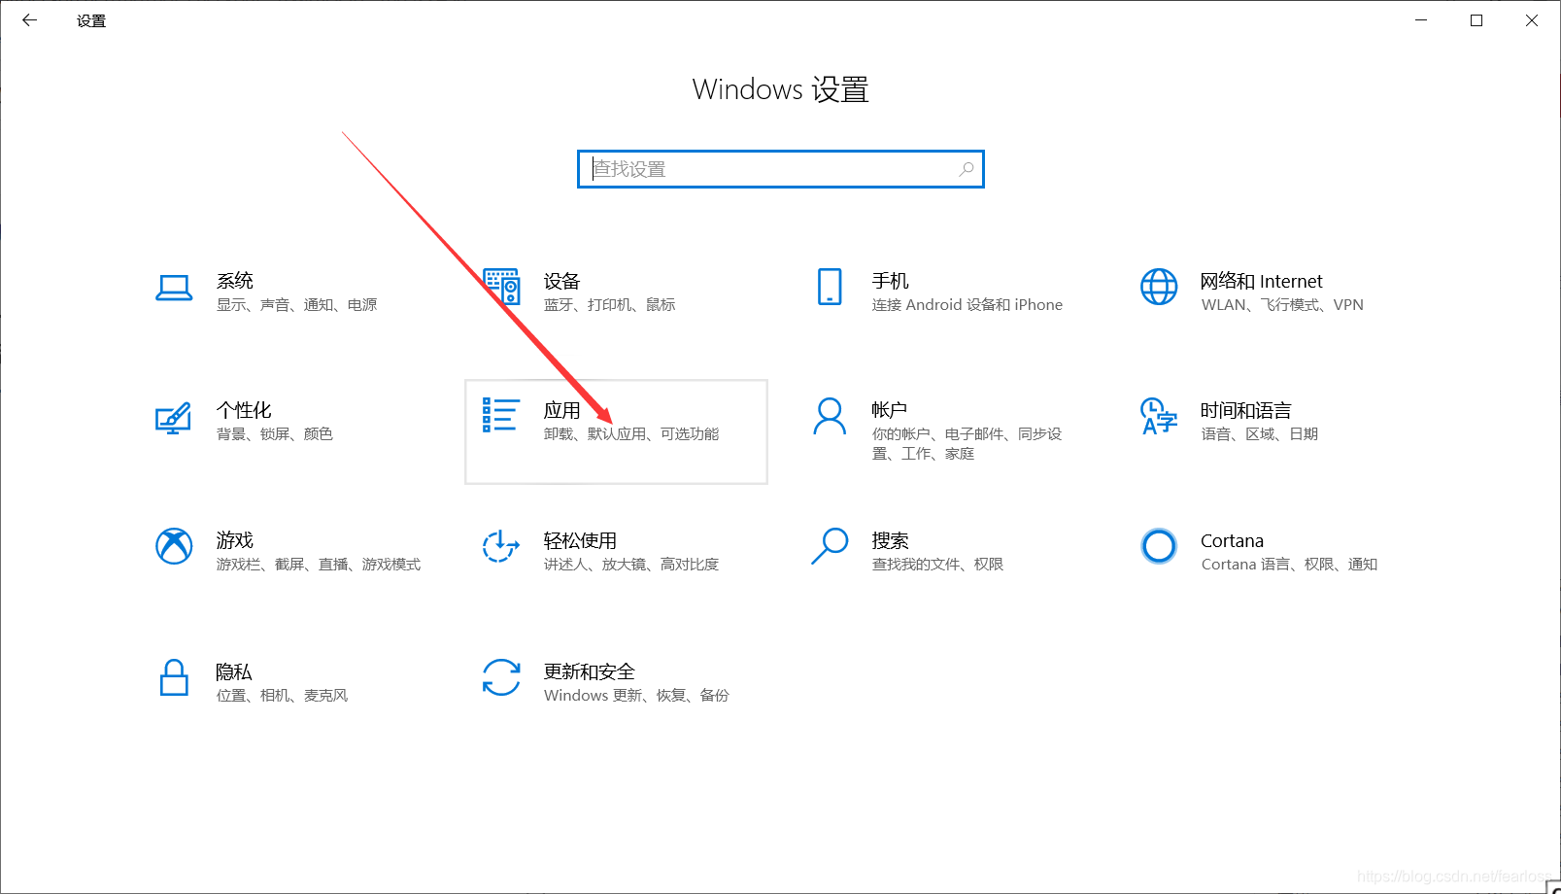Open 手机 settings title
1561x894 pixels.
pyautogui.click(x=890, y=281)
